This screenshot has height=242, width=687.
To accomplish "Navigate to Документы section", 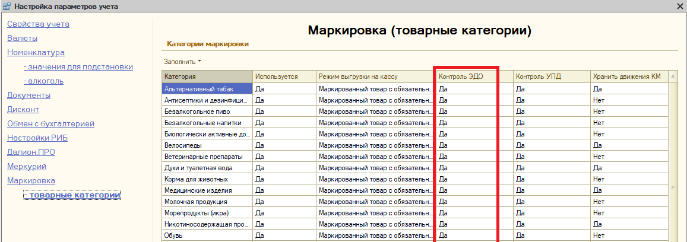I will (x=29, y=95).
